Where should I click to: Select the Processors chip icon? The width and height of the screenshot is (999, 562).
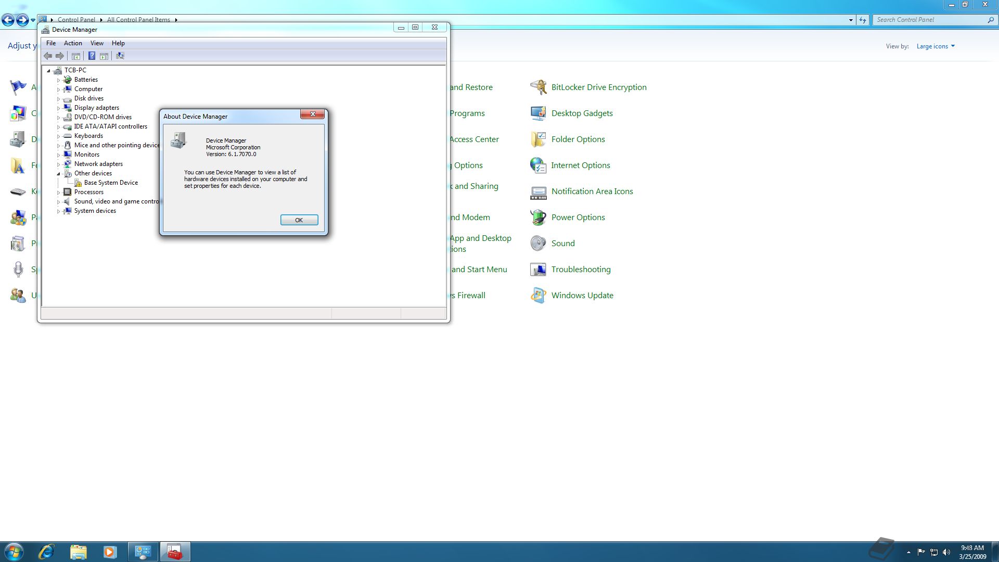coord(68,192)
